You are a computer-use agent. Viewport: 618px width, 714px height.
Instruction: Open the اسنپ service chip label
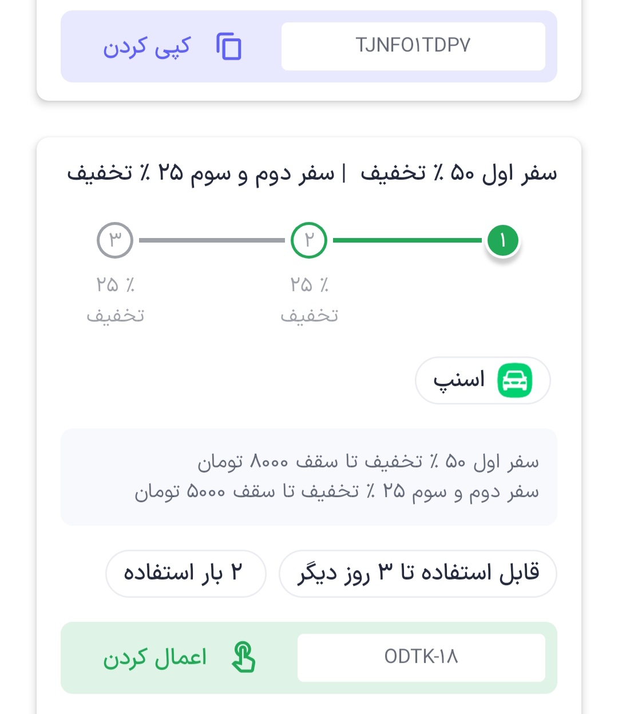click(459, 380)
